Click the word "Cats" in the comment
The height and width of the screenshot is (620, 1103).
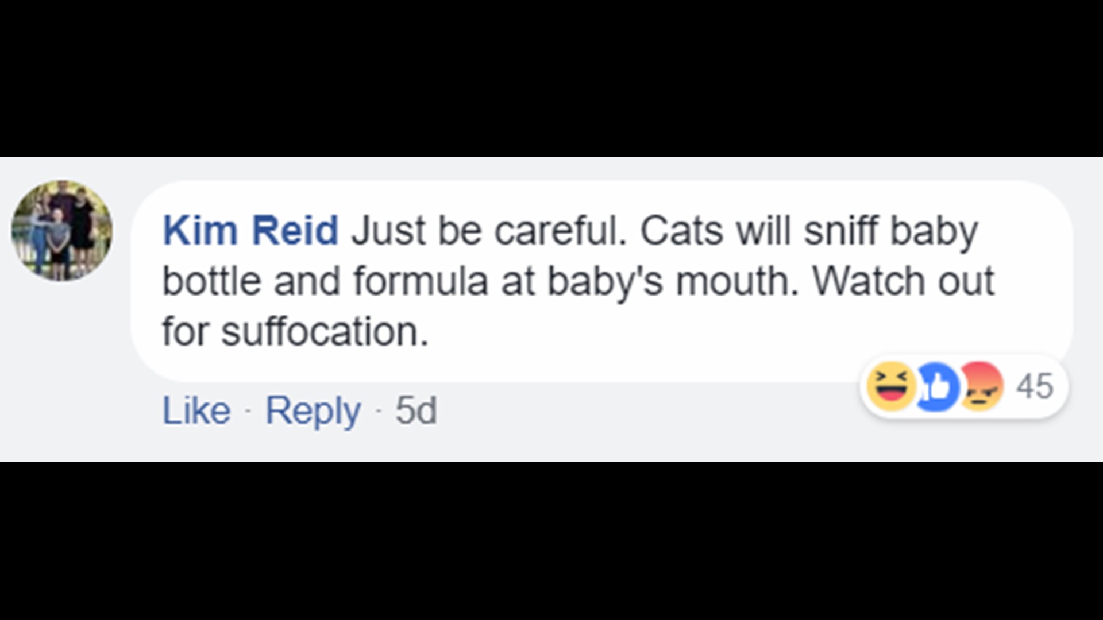click(681, 231)
